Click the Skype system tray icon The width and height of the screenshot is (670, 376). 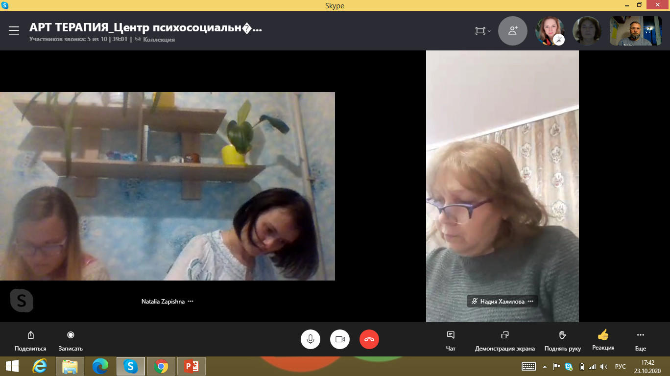[x=569, y=366]
